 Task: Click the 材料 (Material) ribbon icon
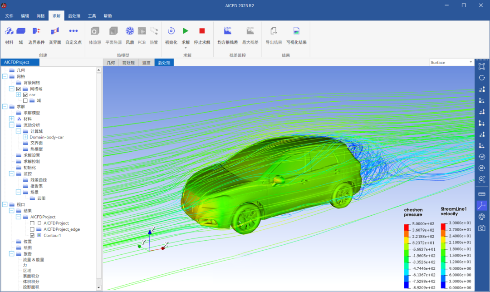tap(9, 32)
